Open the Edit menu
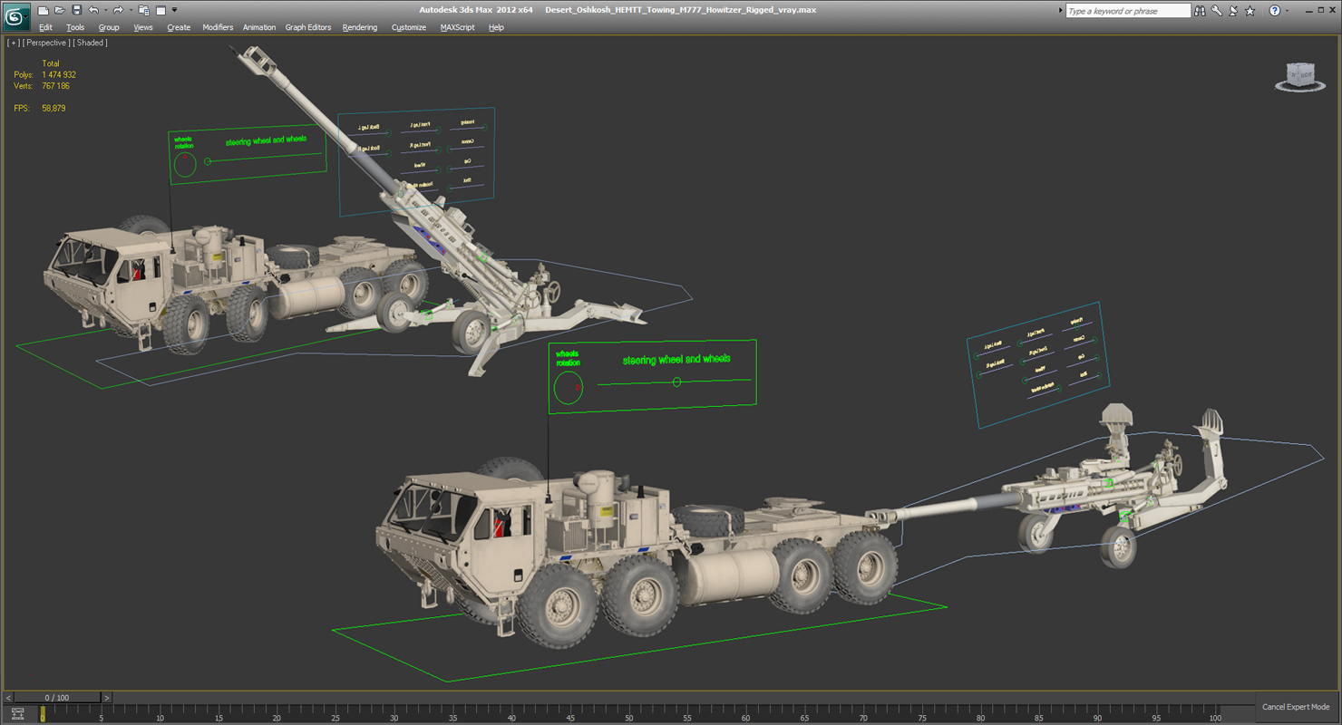Viewport: 1342px width, 725px height. (45, 27)
